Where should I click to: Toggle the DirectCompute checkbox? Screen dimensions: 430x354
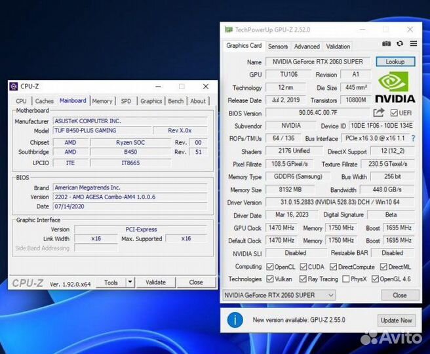coord(333,267)
